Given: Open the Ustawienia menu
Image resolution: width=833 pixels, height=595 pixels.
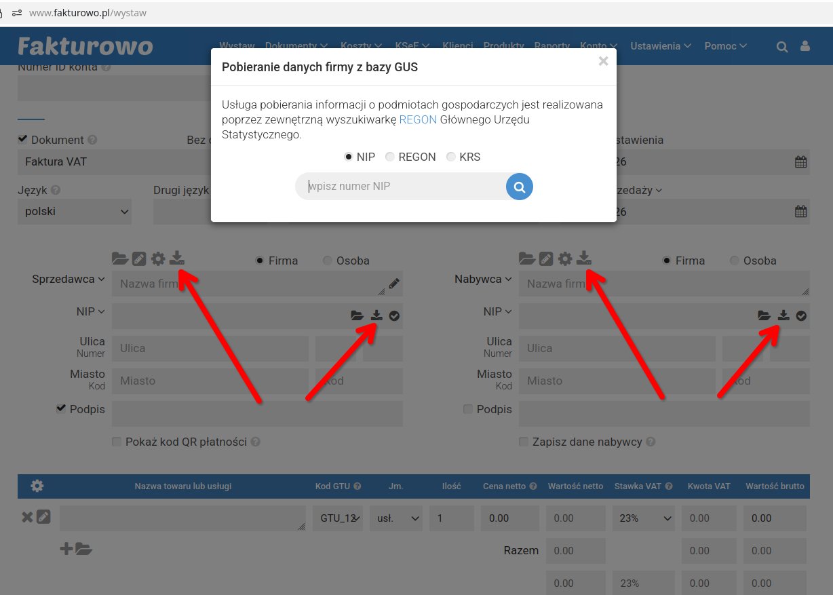Looking at the screenshot, I should pos(661,46).
